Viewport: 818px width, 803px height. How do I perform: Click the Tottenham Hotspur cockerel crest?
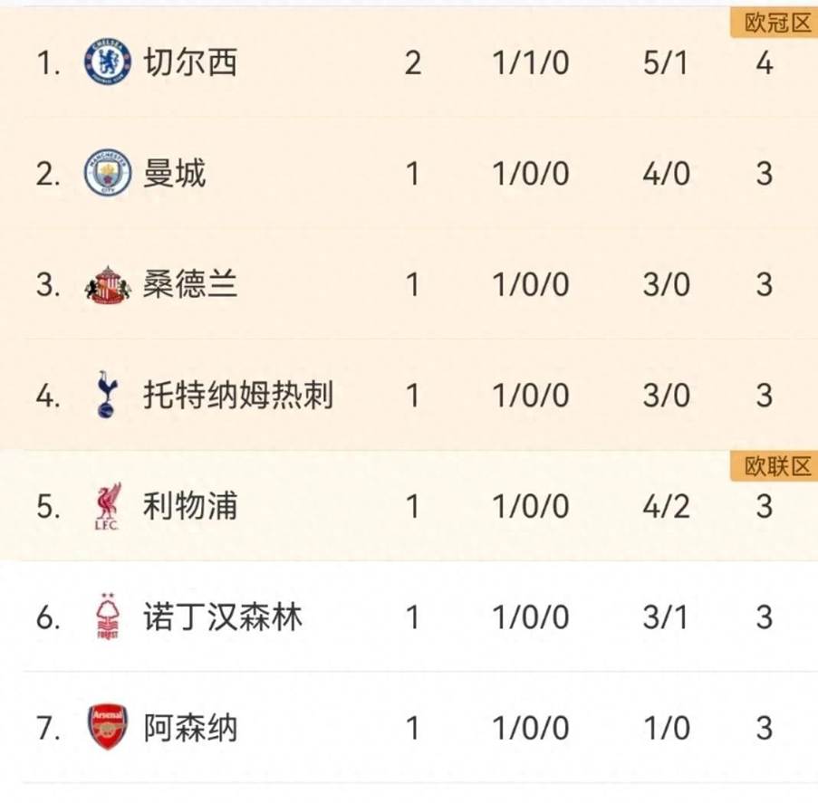[107, 396]
